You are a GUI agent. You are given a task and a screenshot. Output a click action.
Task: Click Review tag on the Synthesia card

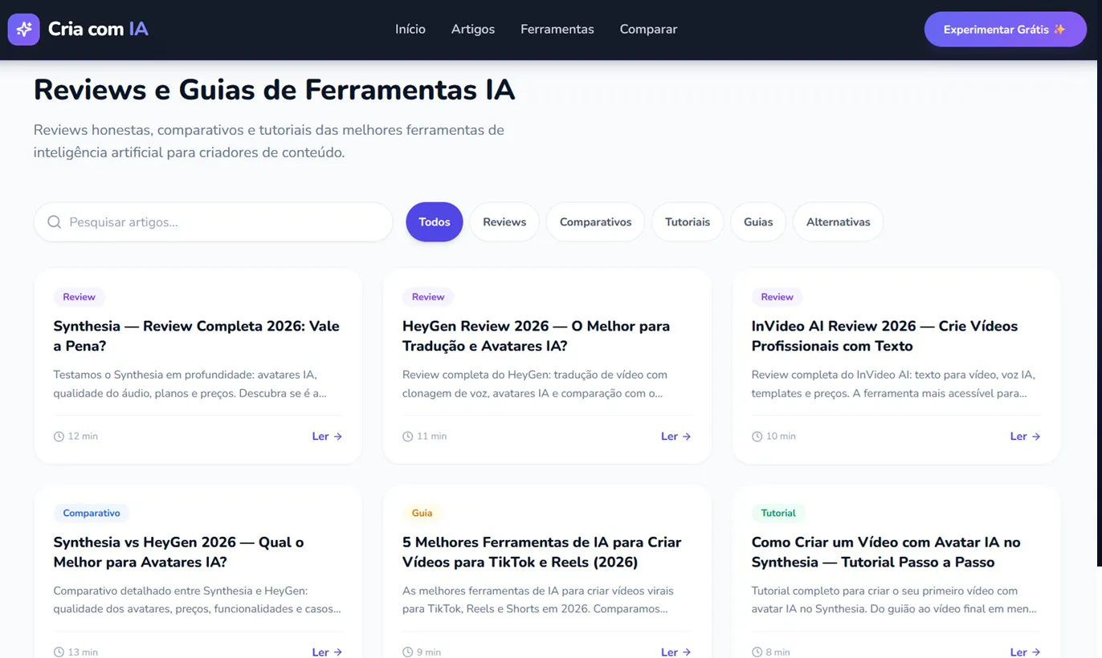pos(79,297)
